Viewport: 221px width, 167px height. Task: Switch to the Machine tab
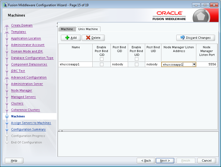67,29
